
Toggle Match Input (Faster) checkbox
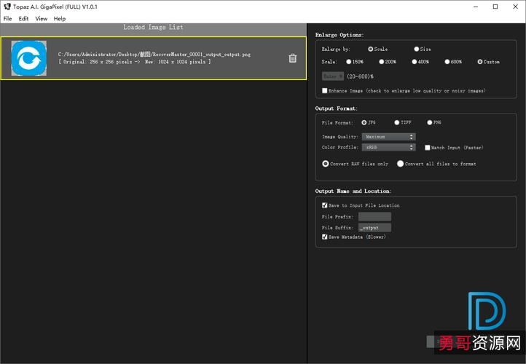click(428, 148)
